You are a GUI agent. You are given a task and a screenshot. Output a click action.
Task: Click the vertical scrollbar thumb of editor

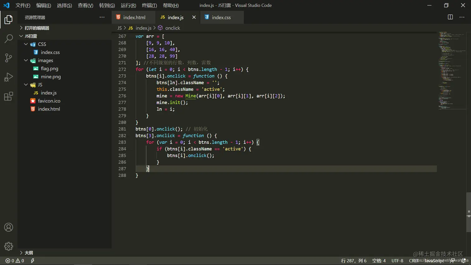click(469, 212)
